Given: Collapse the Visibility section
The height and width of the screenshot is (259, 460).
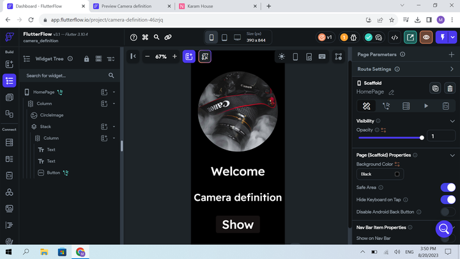Looking at the screenshot, I should [x=452, y=121].
